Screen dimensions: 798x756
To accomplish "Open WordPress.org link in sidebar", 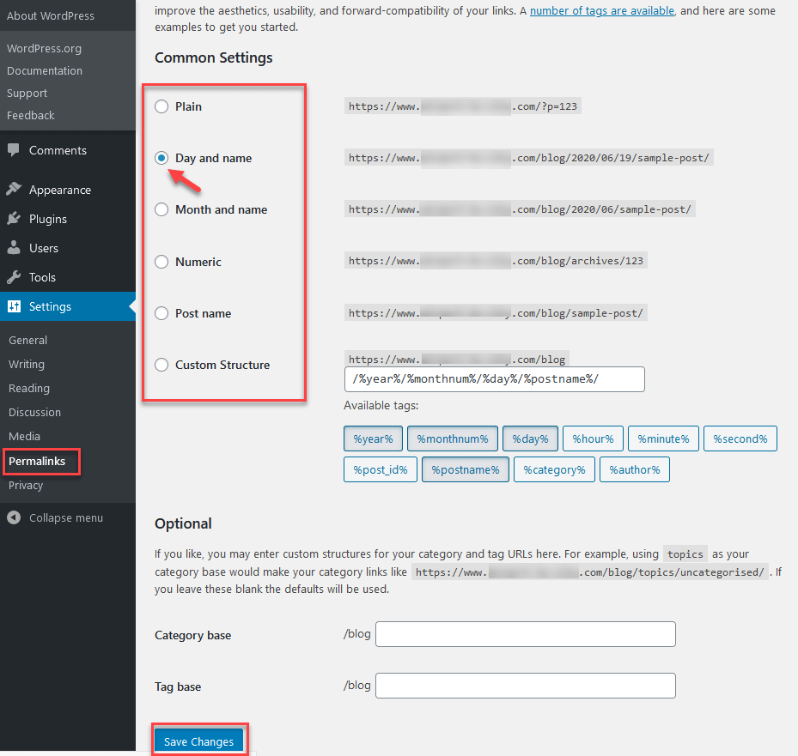I will point(44,48).
